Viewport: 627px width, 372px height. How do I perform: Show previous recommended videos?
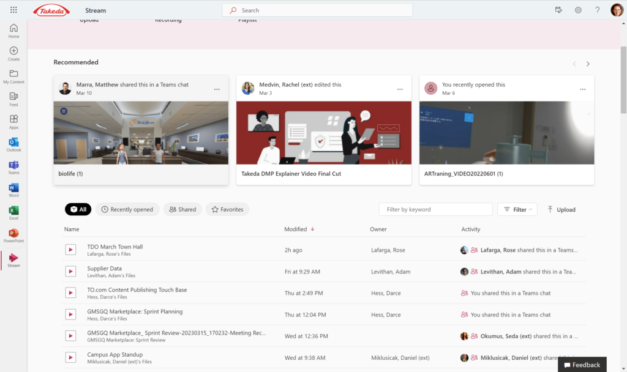[574, 64]
